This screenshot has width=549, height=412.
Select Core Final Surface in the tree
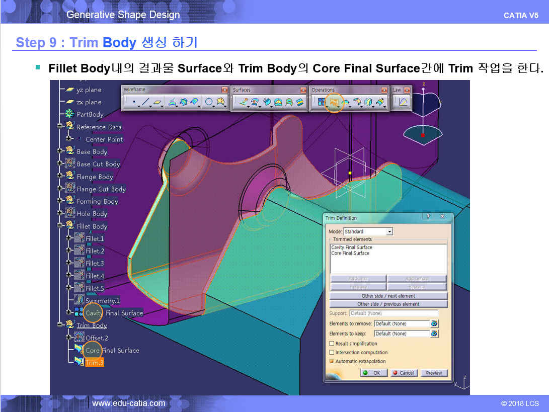coord(112,350)
